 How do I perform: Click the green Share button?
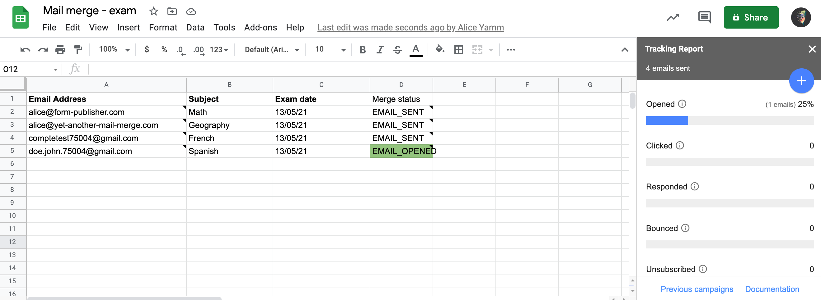pyautogui.click(x=751, y=17)
